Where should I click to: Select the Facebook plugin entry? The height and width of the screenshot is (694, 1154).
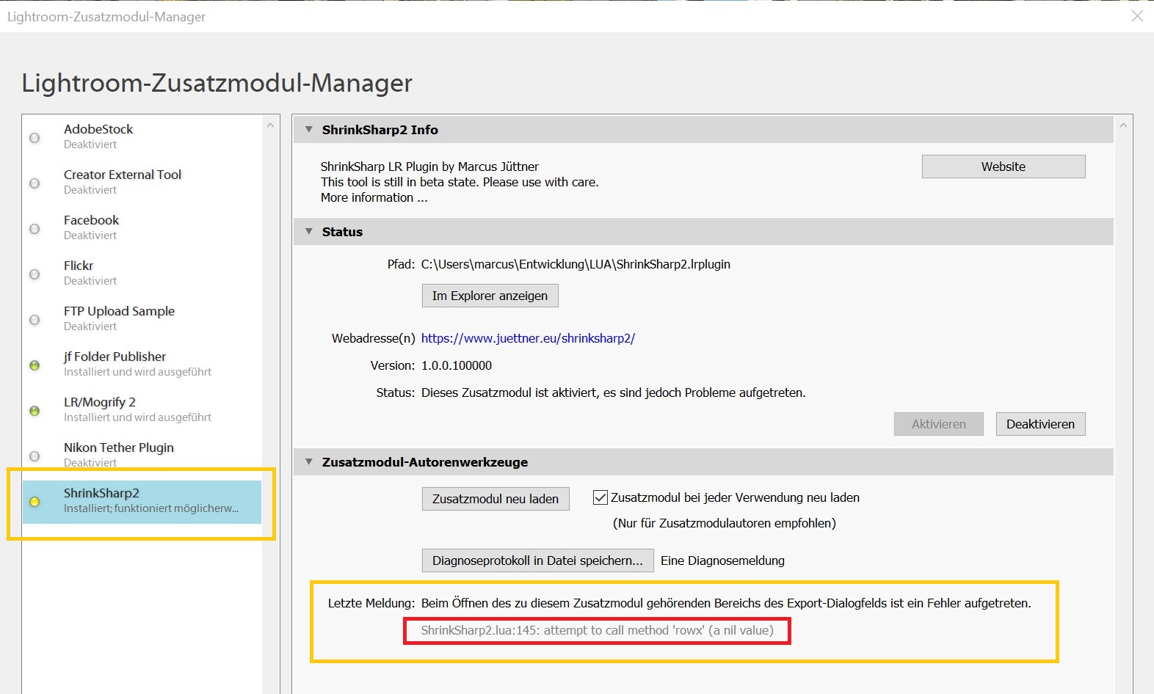tap(142, 227)
